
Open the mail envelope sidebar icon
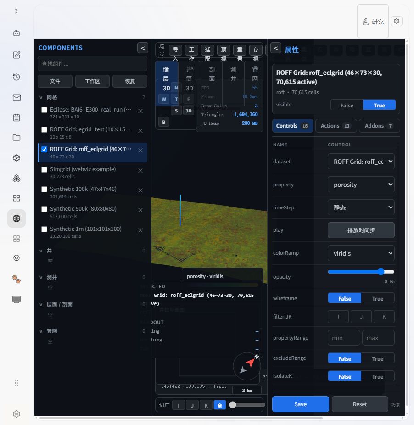[17, 97]
